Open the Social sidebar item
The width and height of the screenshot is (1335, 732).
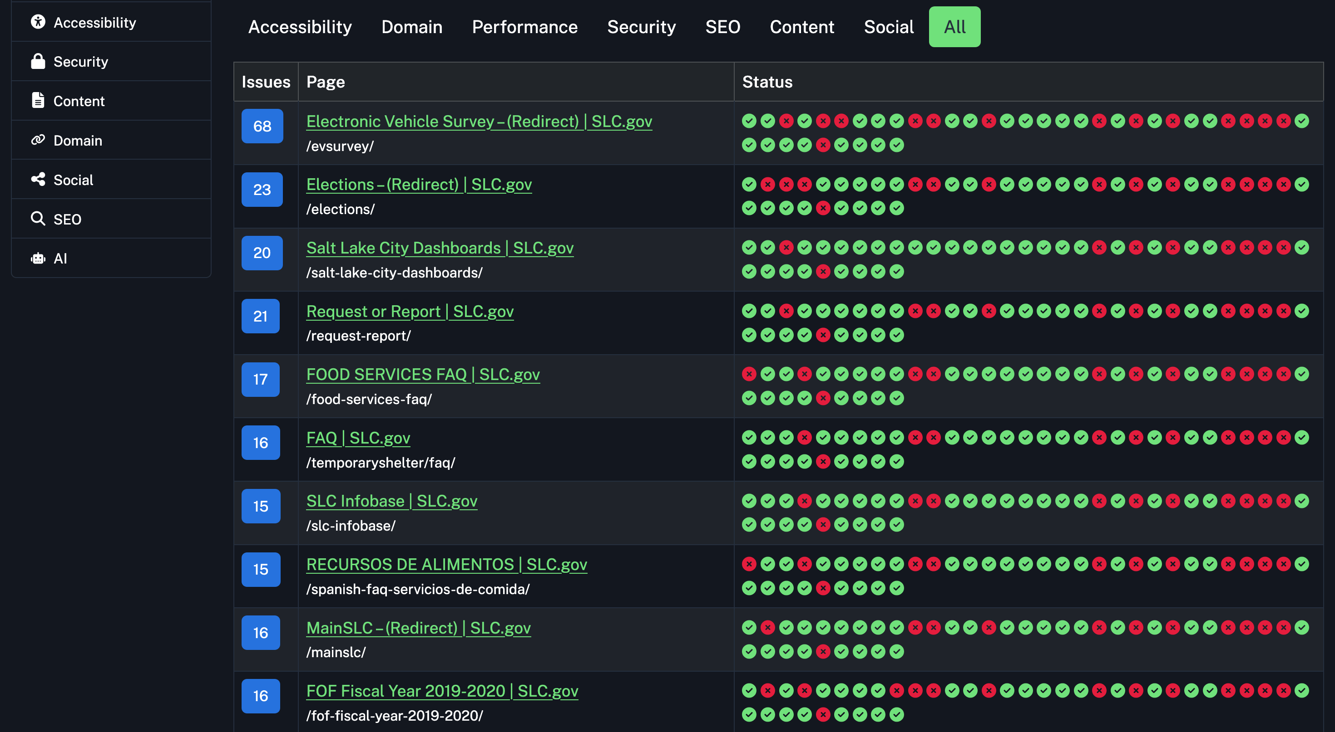(x=111, y=180)
